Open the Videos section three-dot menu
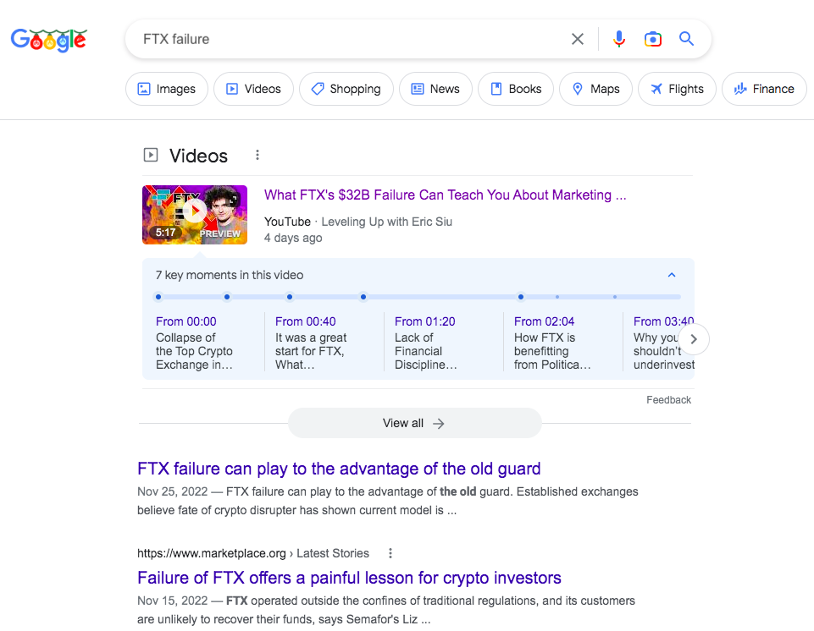The height and width of the screenshot is (631, 814). 257,156
